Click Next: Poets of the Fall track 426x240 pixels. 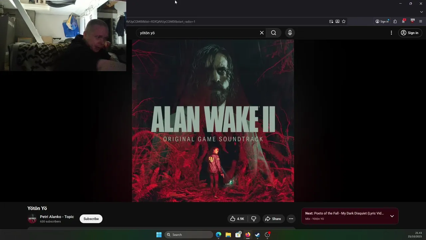point(344,213)
